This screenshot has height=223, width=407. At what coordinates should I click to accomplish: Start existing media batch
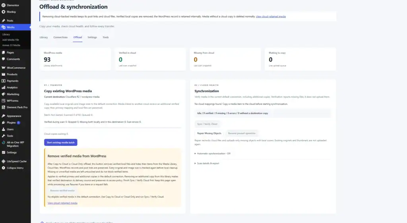coord(61,142)
